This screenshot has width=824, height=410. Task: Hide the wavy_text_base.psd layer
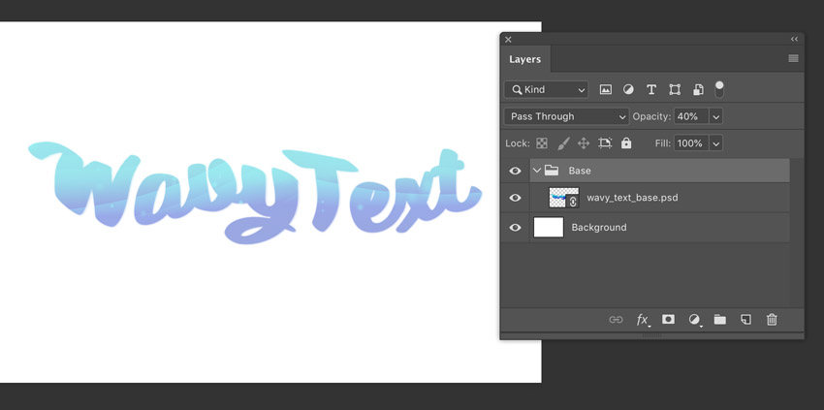pos(515,198)
